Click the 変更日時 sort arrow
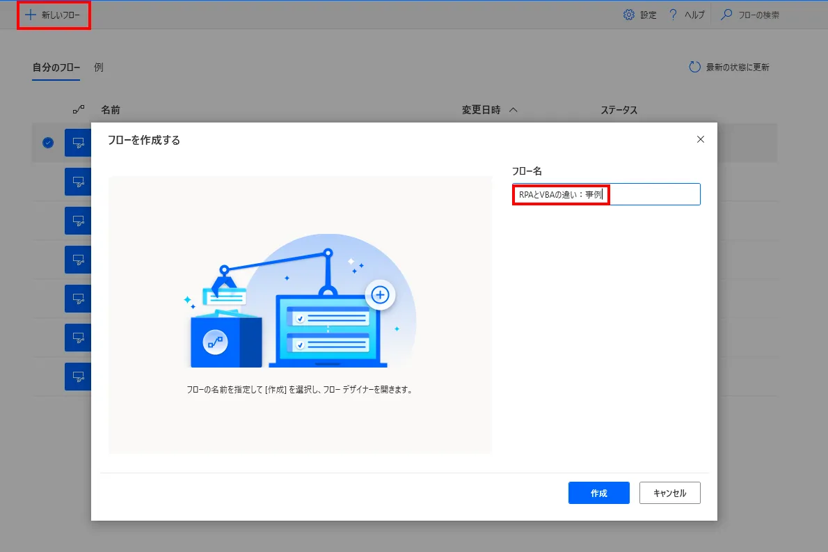The width and height of the screenshot is (828, 552). pos(513,110)
